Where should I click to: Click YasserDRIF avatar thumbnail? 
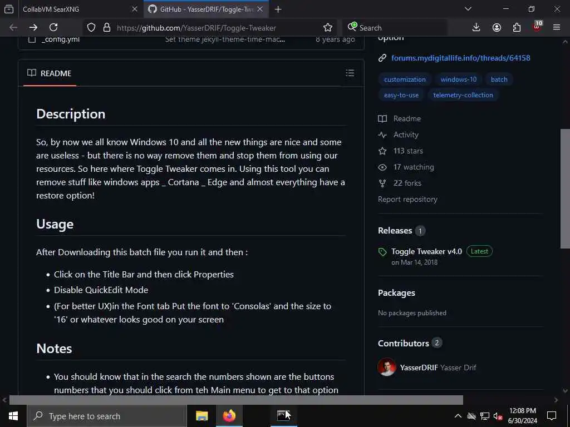(x=387, y=367)
